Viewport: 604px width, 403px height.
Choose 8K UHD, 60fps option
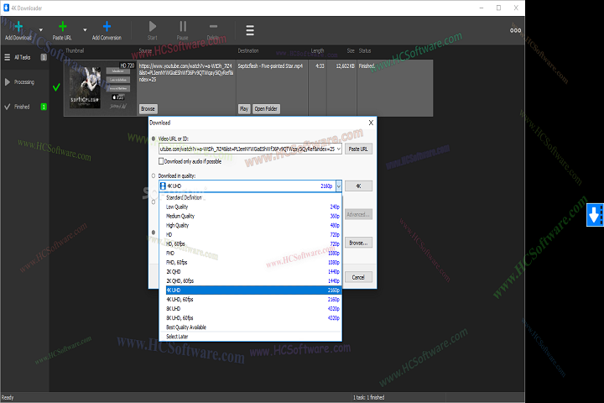[250, 317]
